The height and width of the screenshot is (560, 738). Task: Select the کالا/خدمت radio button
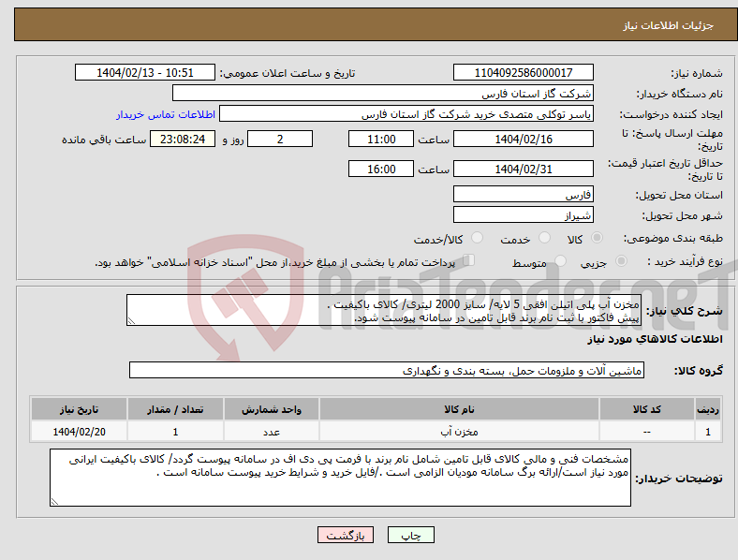[x=478, y=238]
